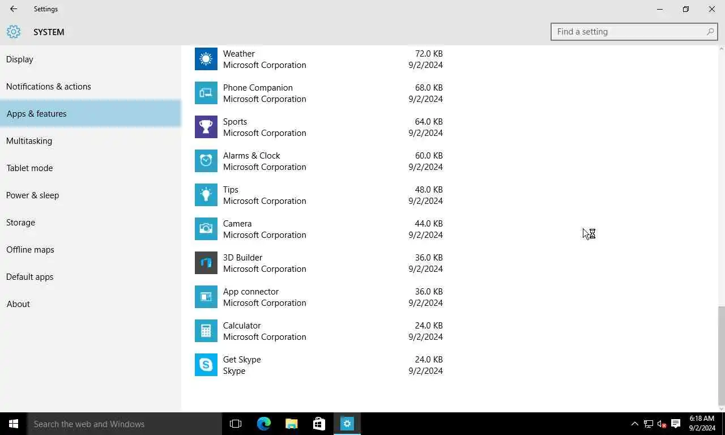725x435 pixels.
Task: Click the Camera app icon
Action: (206, 229)
